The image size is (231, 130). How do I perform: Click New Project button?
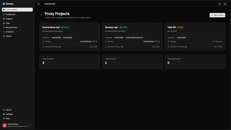[x=217, y=15]
